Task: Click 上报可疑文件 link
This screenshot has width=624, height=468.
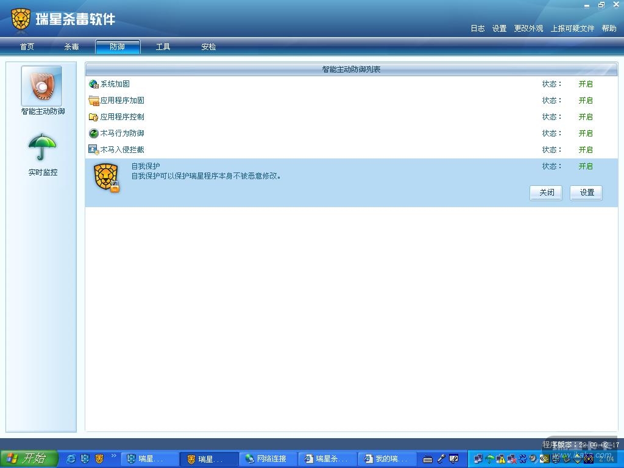Action: [x=572, y=28]
